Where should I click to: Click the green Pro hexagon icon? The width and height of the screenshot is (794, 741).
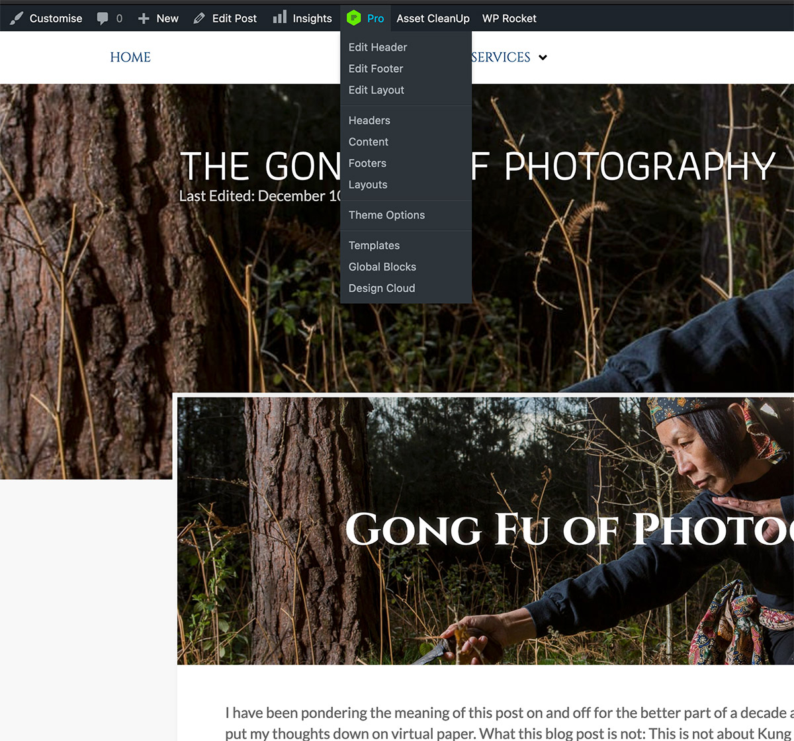tap(354, 19)
